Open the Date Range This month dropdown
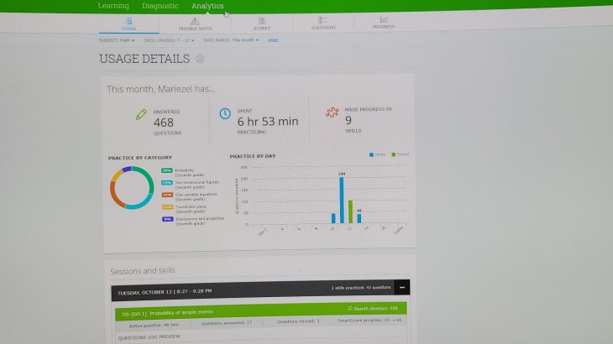 230,39
